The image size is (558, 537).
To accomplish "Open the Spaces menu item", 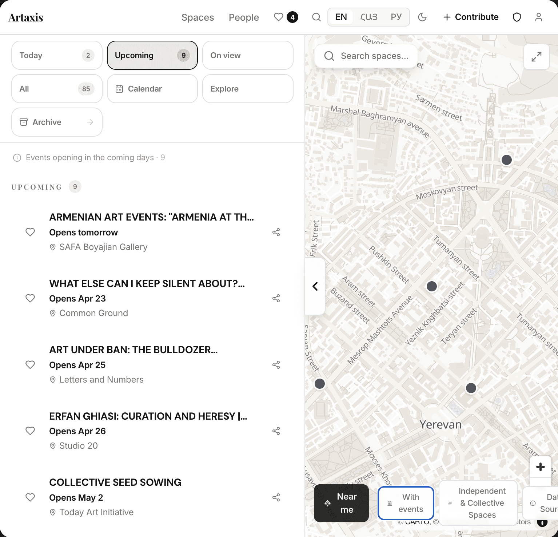I will [x=198, y=17].
